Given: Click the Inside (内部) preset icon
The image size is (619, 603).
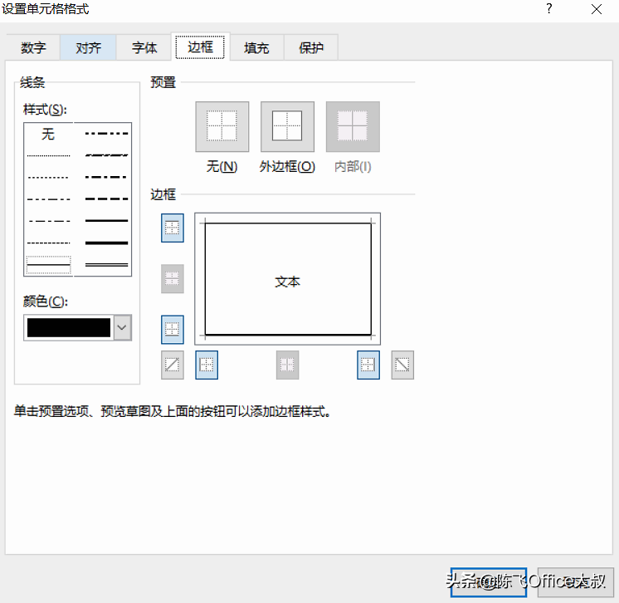Looking at the screenshot, I should (x=353, y=126).
